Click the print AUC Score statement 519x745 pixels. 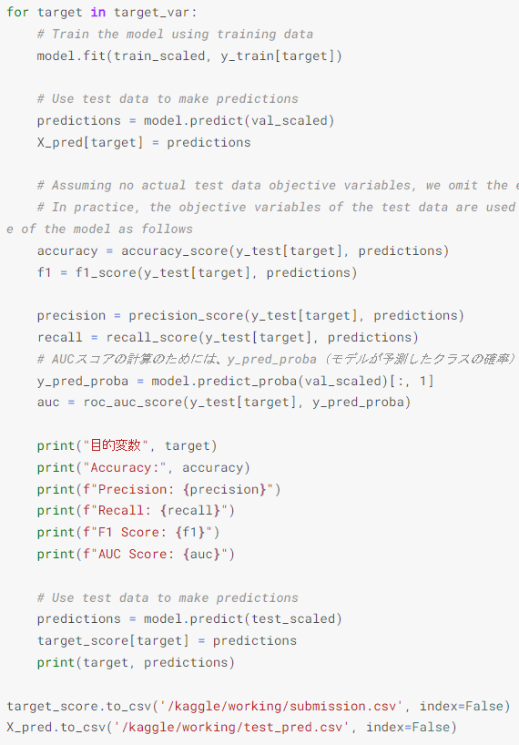click(136, 554)
